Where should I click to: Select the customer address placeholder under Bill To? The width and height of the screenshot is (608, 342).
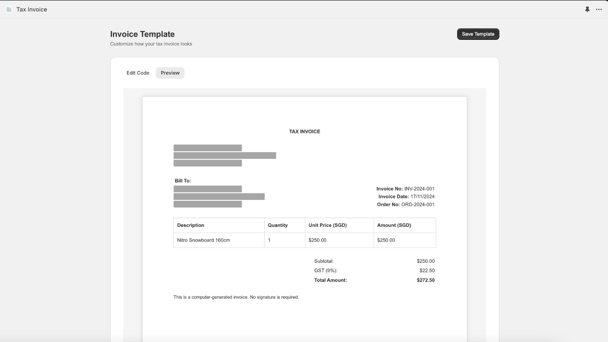point(220,196)
